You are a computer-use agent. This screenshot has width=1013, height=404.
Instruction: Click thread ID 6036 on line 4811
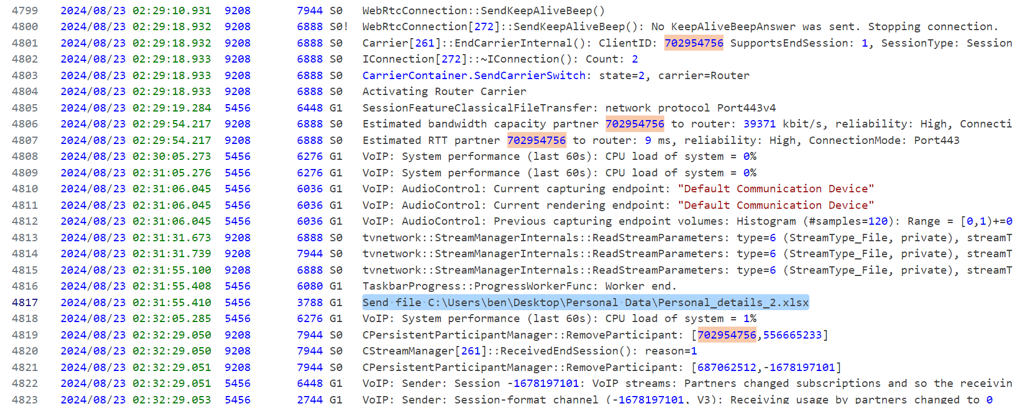pyautogui.click(x=310, y=205)
